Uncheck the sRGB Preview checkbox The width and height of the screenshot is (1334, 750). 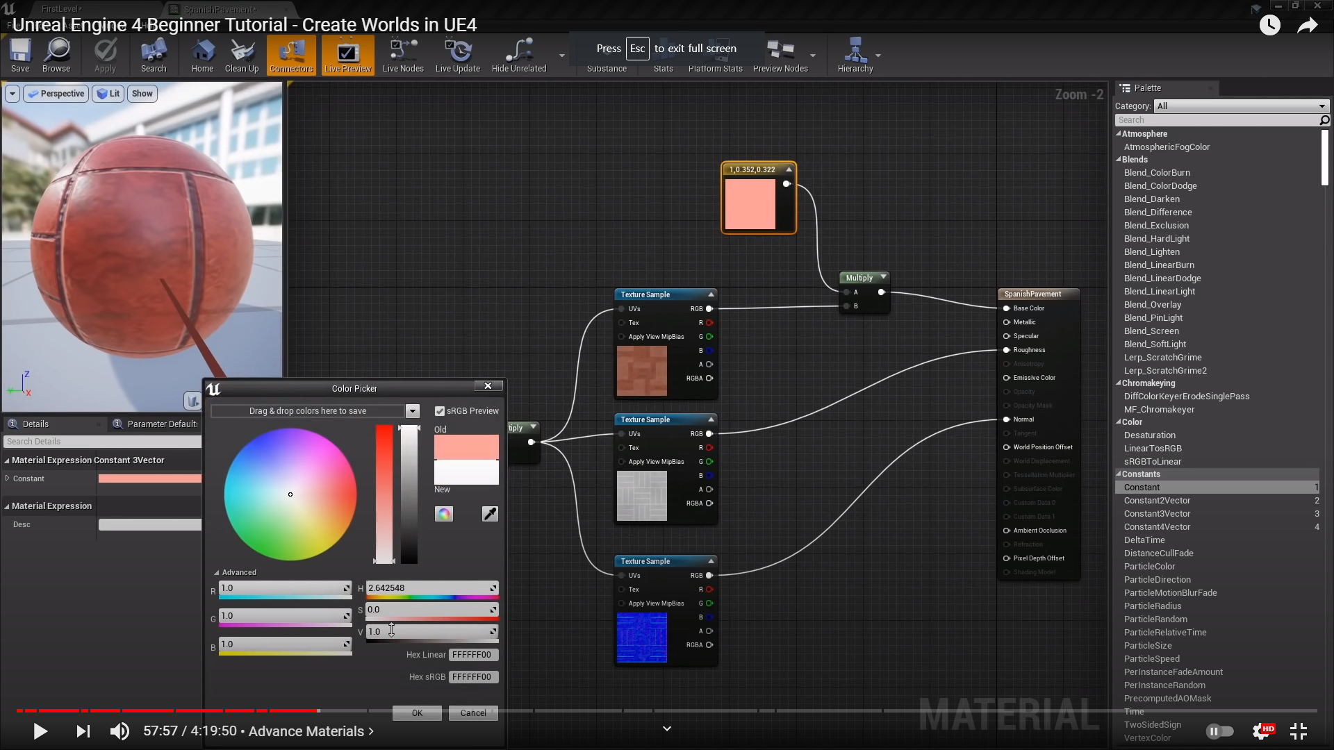tap(440, 411)
